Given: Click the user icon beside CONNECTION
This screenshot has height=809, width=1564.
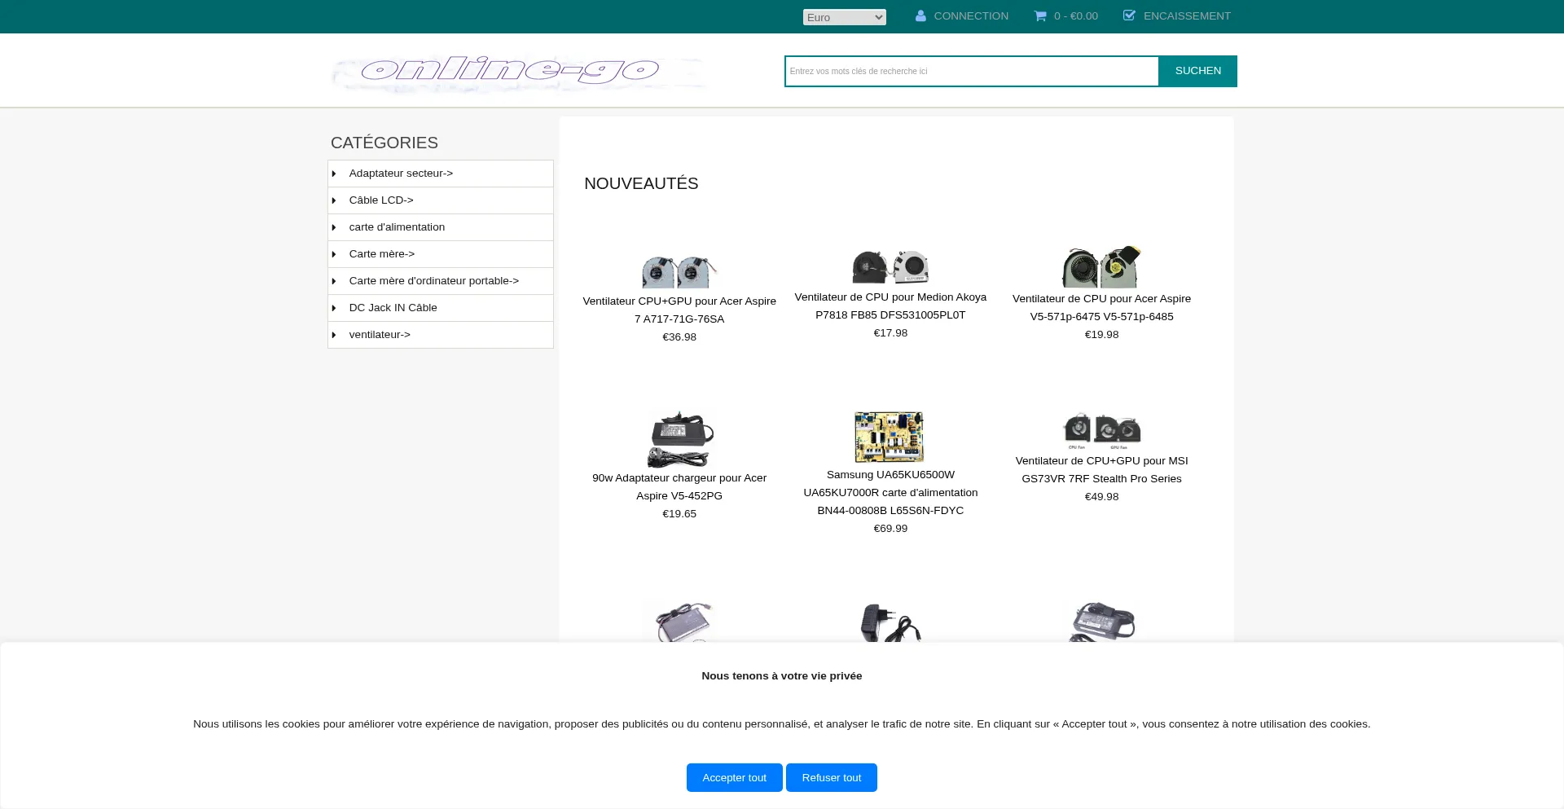Looking at the screenshot, I should pos(920,16).
